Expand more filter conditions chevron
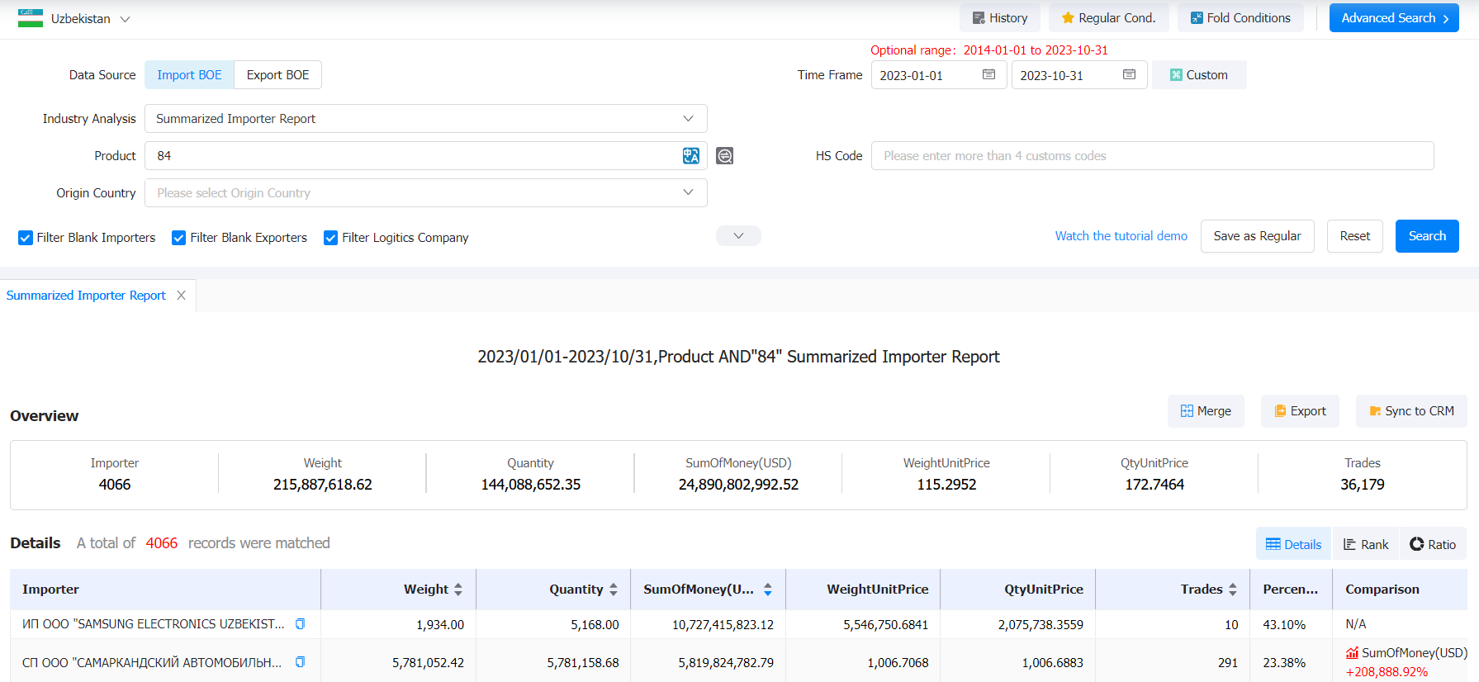Screen dimensions: 1479x682 pyautogui.click(x=738, y=236)
